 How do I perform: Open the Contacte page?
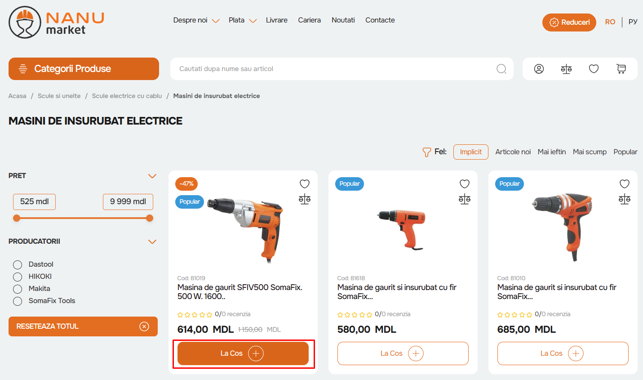point(380,20)
